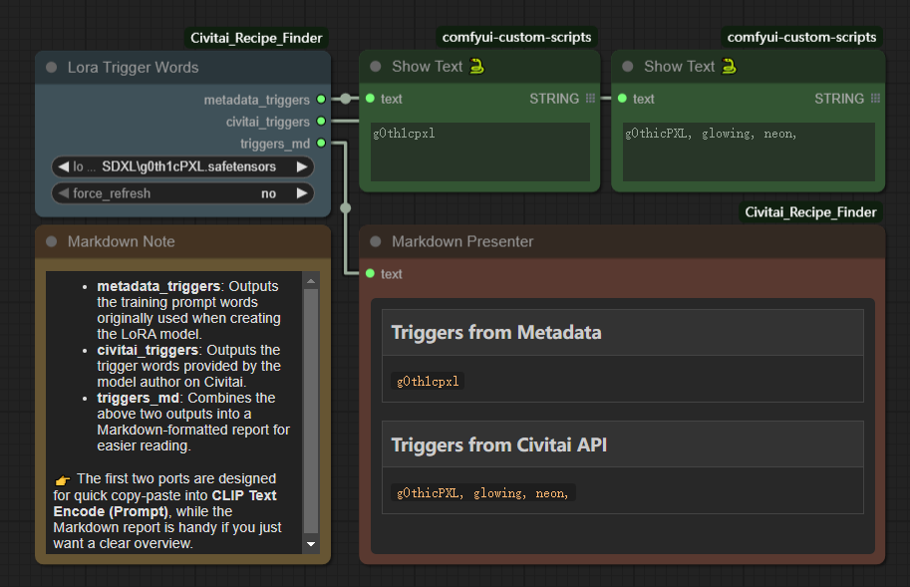This screenshot has height=587, width=910.
Task: Click comfyui-custom-scripts badge above first Show Text
Action: click(516, 38)
